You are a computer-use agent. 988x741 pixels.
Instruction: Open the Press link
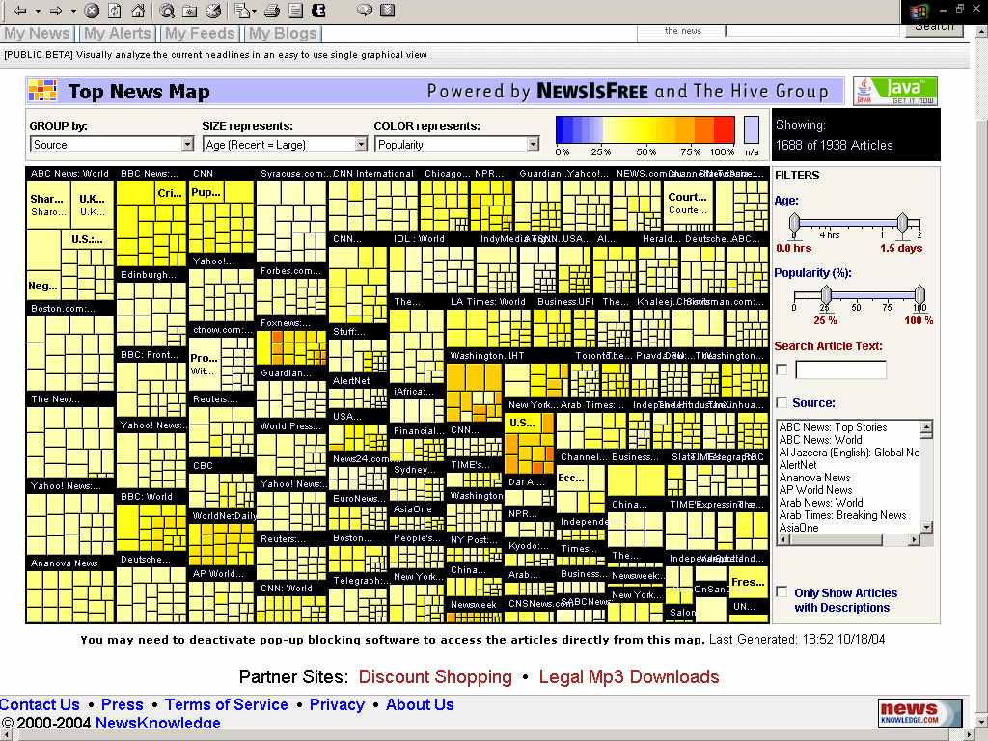click(x=123, y=704)
